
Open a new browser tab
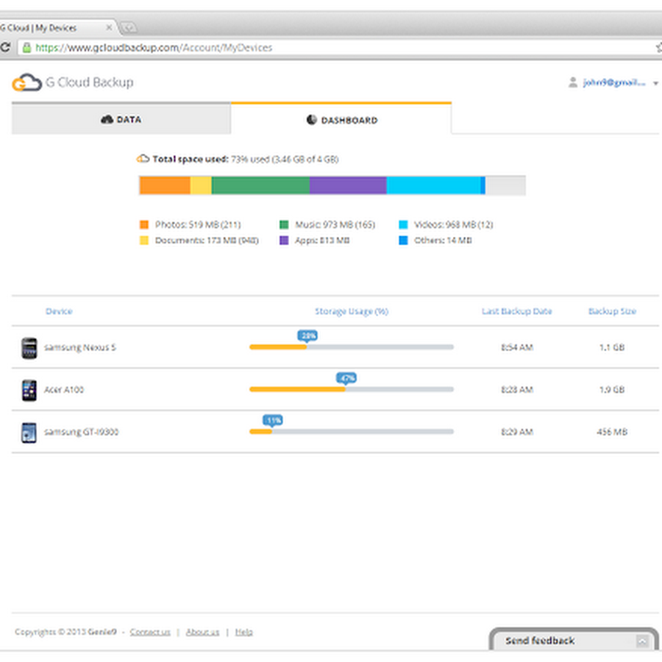coord(128,28)
